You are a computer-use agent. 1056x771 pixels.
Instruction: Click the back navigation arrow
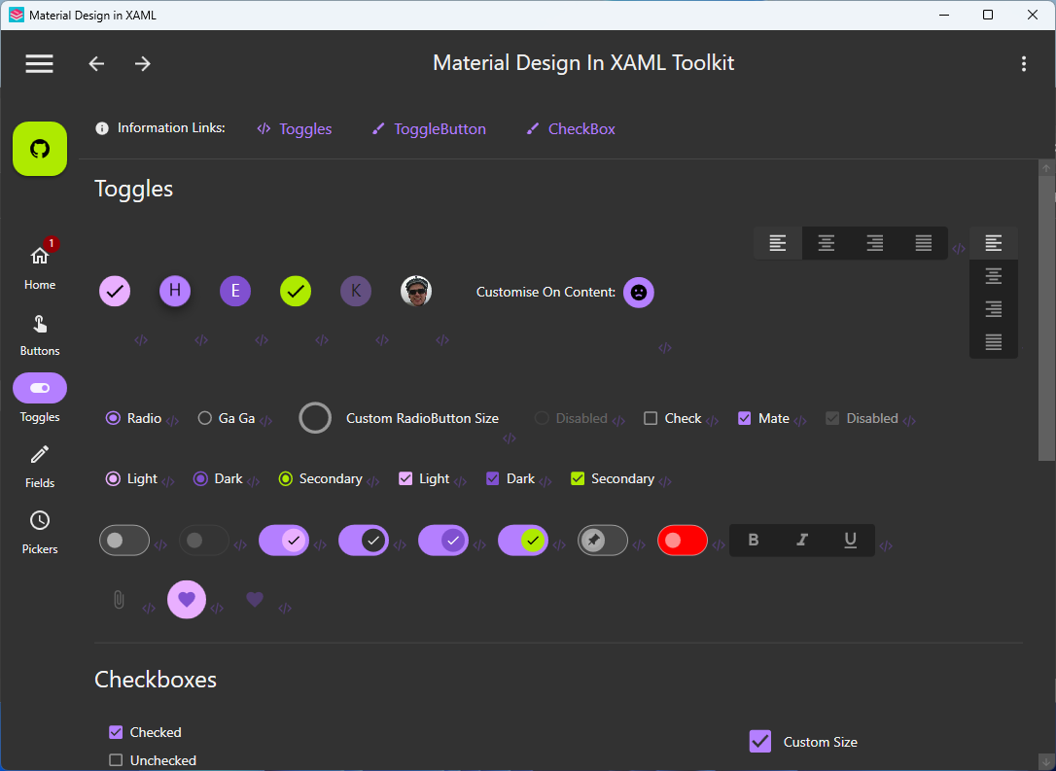(x=95, y=63)
